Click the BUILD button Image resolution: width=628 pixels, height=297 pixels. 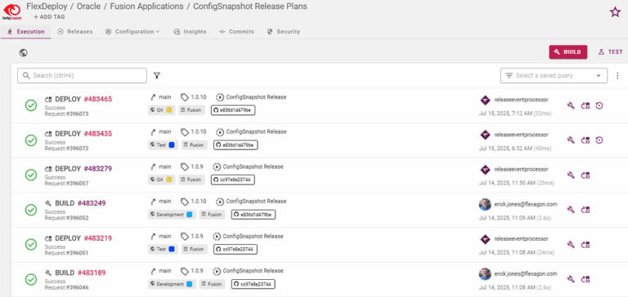pos(568,52)
